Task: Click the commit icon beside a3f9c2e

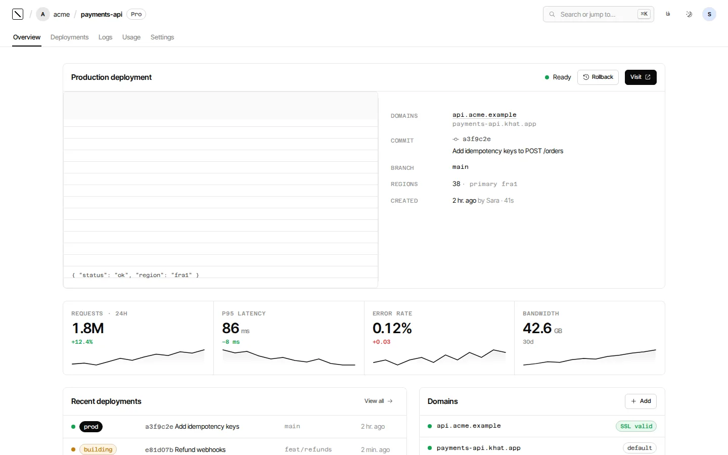Action: pyautogui.click(x=456, y=139)
